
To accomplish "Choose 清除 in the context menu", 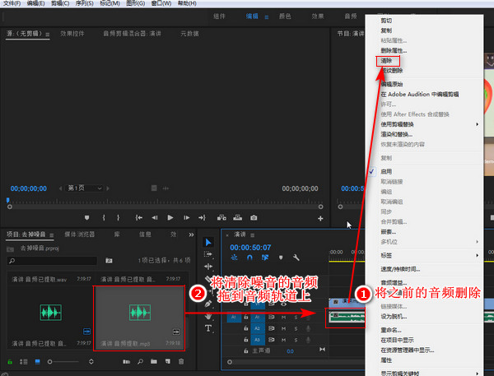I will pos(386,60).
